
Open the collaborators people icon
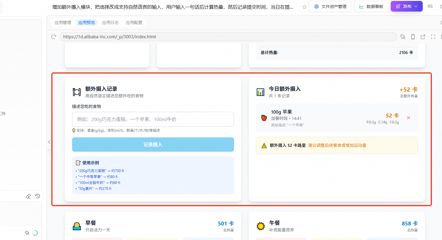[430, 7]
